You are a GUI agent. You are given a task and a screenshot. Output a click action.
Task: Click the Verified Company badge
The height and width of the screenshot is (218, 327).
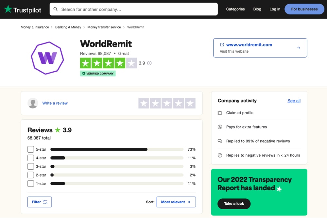[98, 73]
